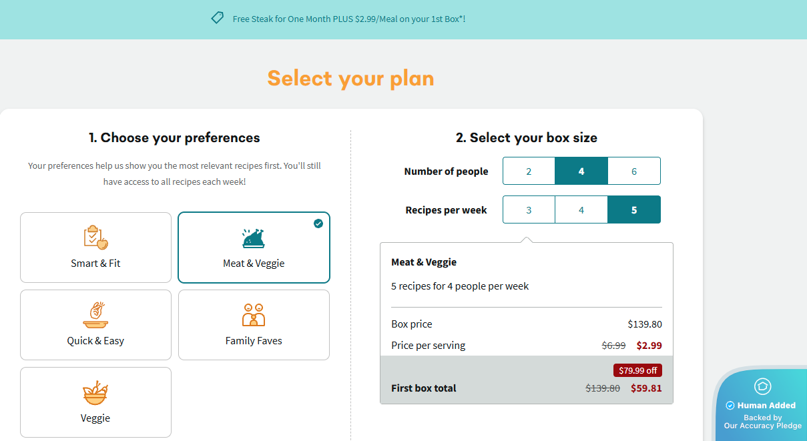Open the free steak promo banner link

348,19
